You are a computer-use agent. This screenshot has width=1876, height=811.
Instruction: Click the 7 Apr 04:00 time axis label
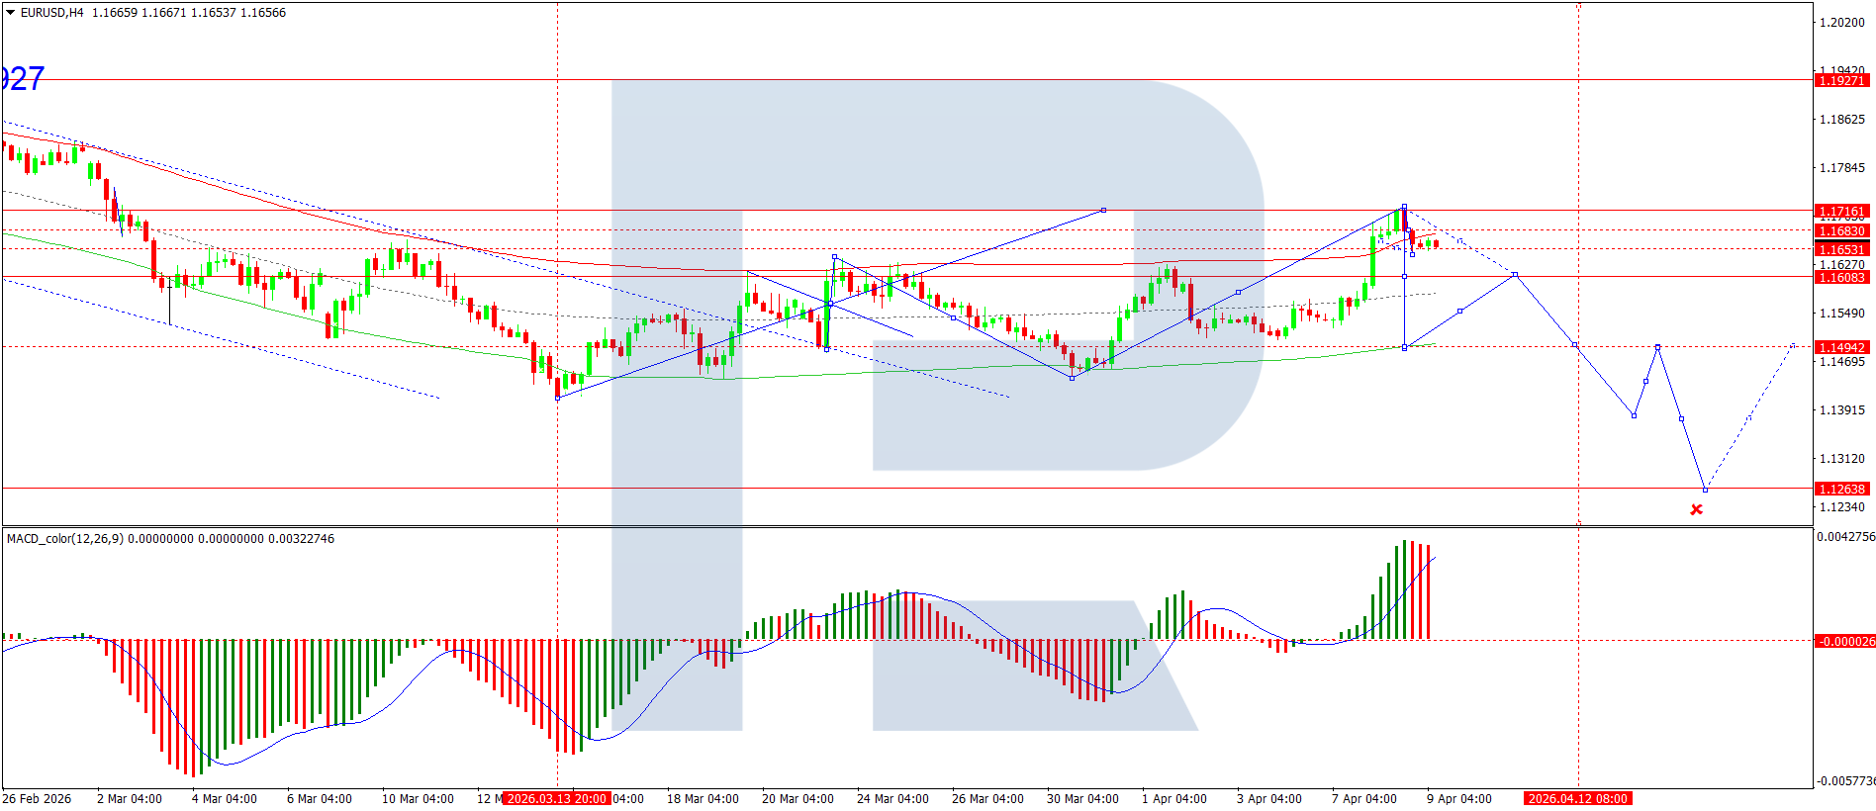[x=1363, y=798]
